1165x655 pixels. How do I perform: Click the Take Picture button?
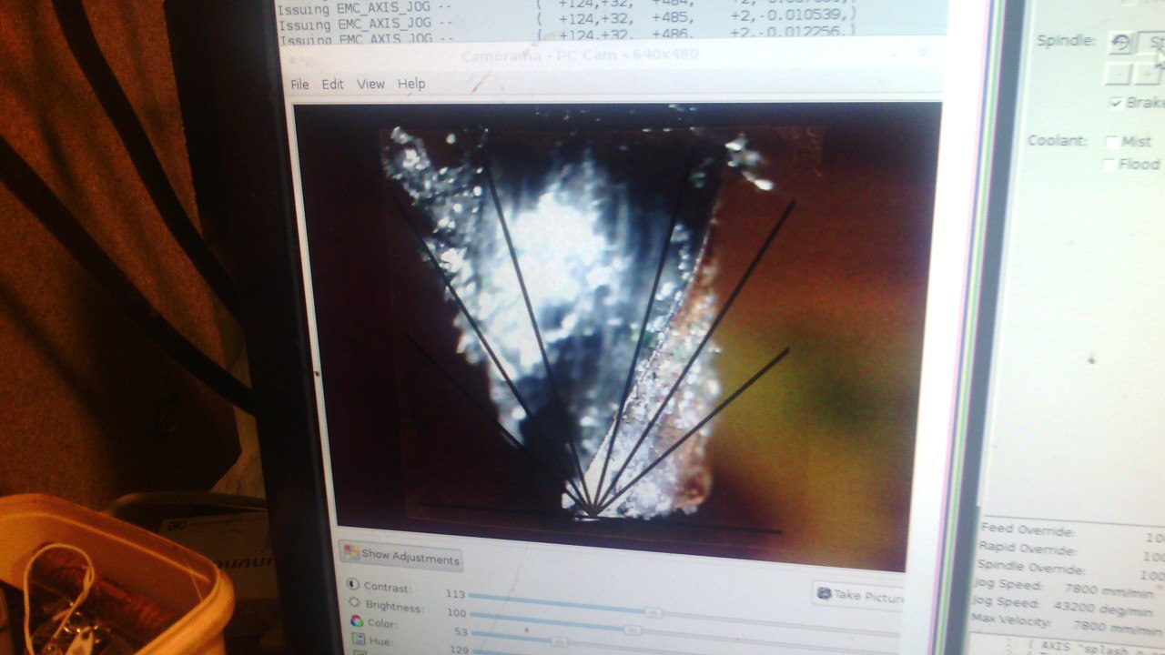[x=859, y=595]
